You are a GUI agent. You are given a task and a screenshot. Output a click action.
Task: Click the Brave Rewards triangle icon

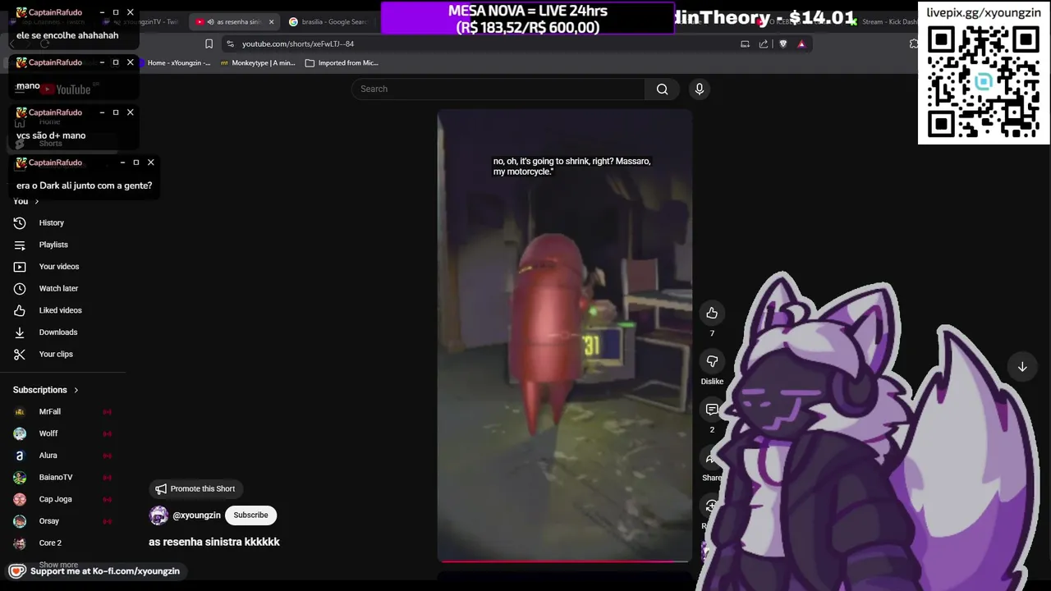tap(801, 44)
